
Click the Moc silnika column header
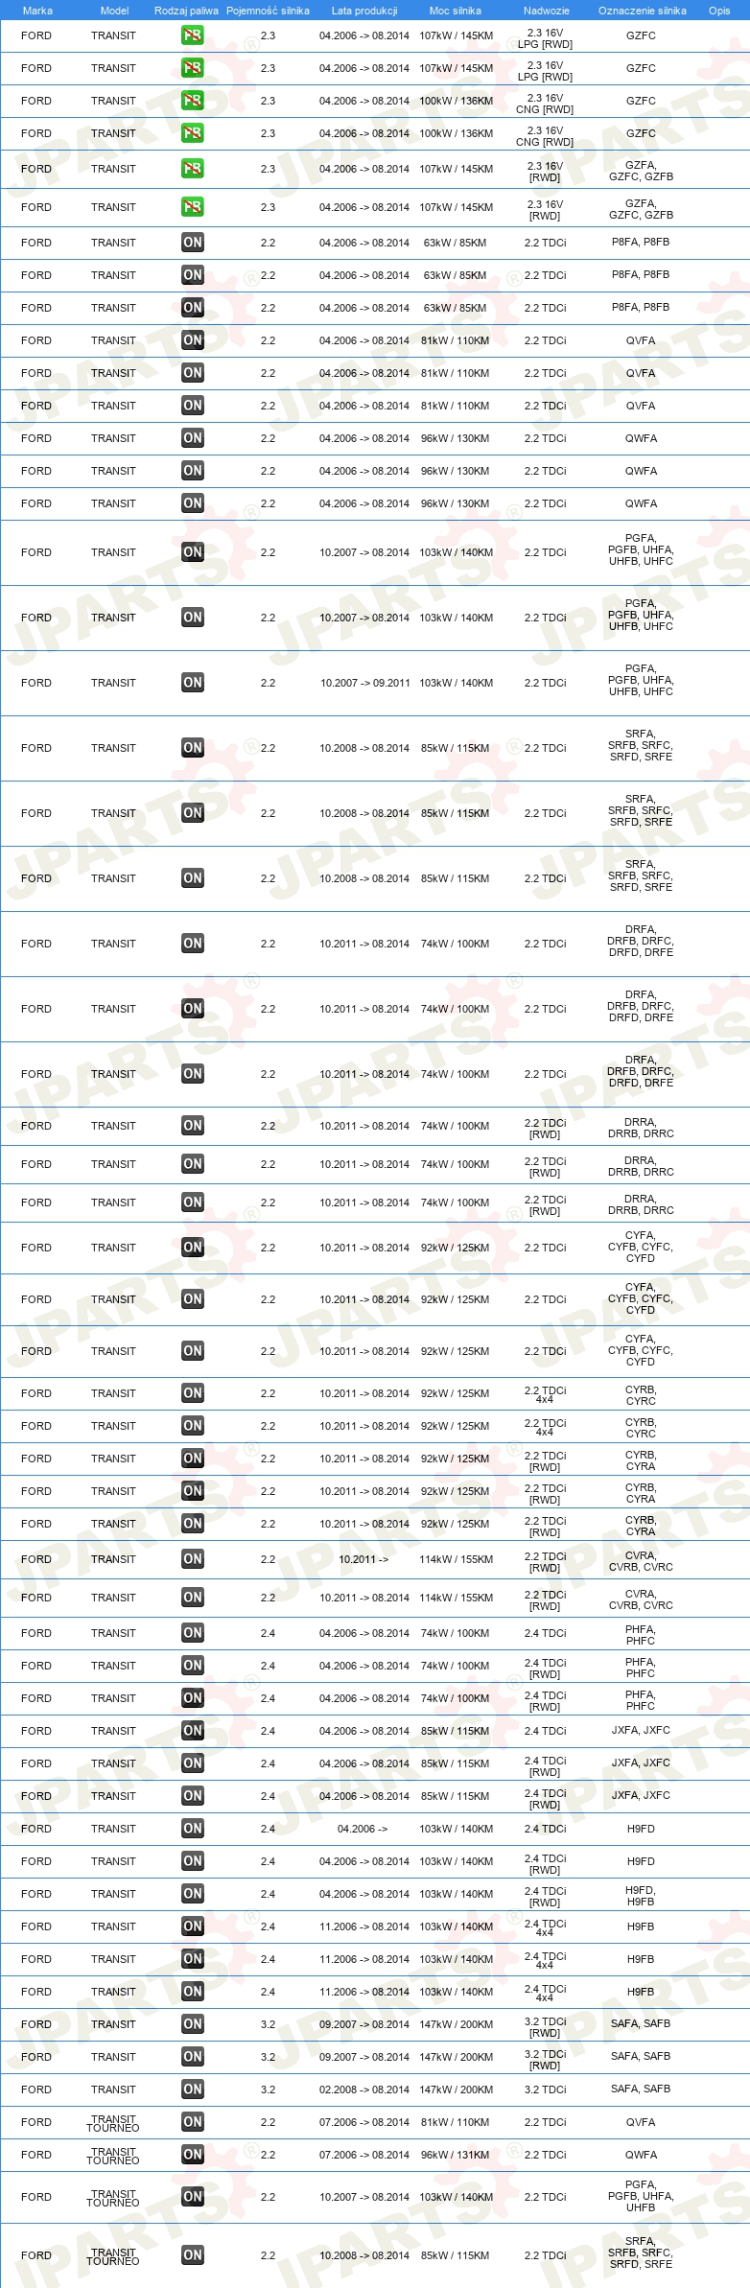pyautogui.click(x=456, y=11)
